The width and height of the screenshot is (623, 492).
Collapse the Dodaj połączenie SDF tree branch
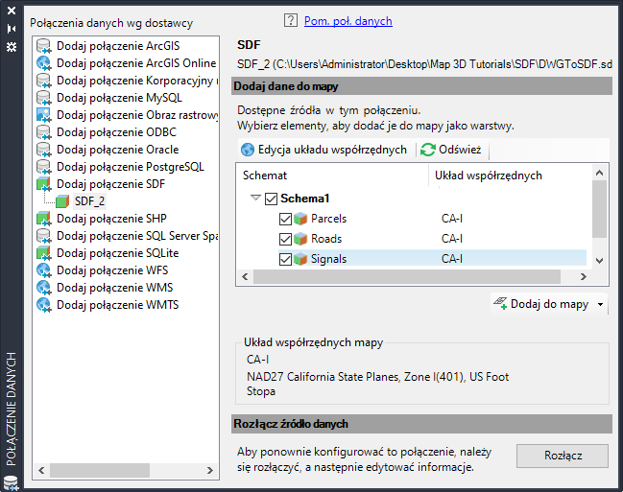pos(44,184)
